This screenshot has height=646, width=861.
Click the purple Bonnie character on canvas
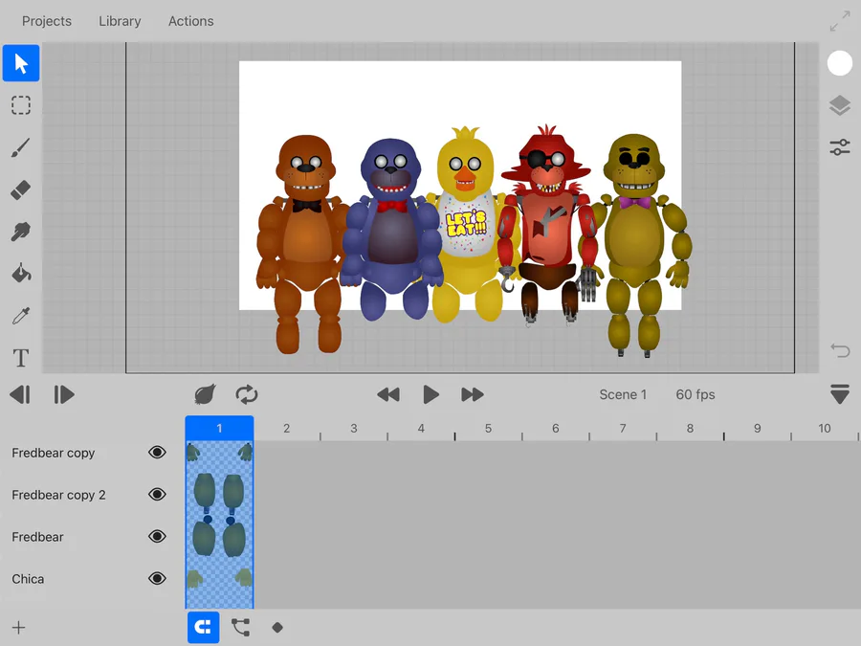pyautogui.click(x=391, y=229)
